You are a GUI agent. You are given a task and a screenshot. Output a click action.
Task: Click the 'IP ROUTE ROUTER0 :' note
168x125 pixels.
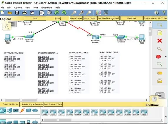click(14, 53)
